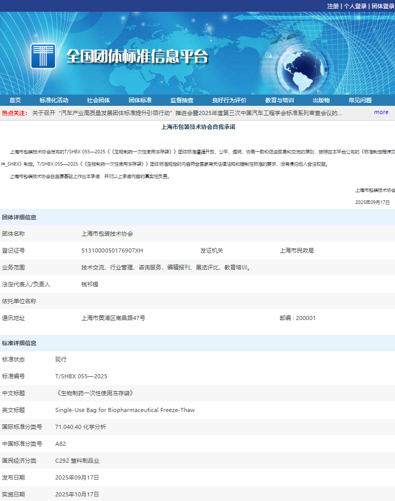Click the platform logo icon in banner
This screenshot has width=395, height=501.
click(43, 56)
